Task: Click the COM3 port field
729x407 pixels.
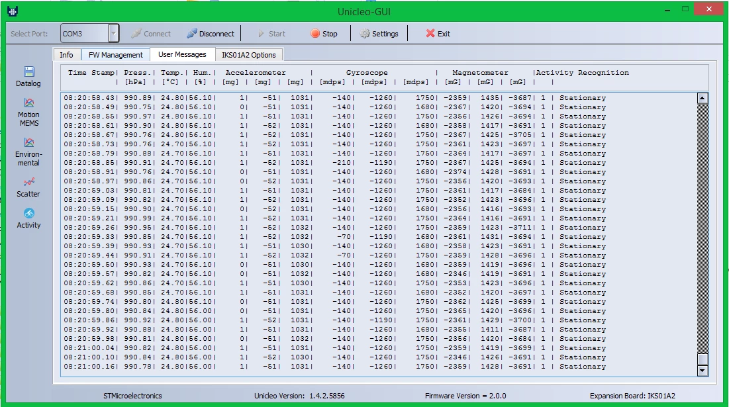Action: click(x=85, y=34)
